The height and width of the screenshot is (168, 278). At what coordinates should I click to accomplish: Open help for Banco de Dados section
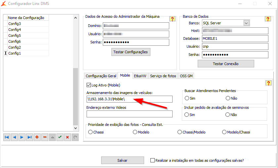pyautogui.click(x=268, y=19)
